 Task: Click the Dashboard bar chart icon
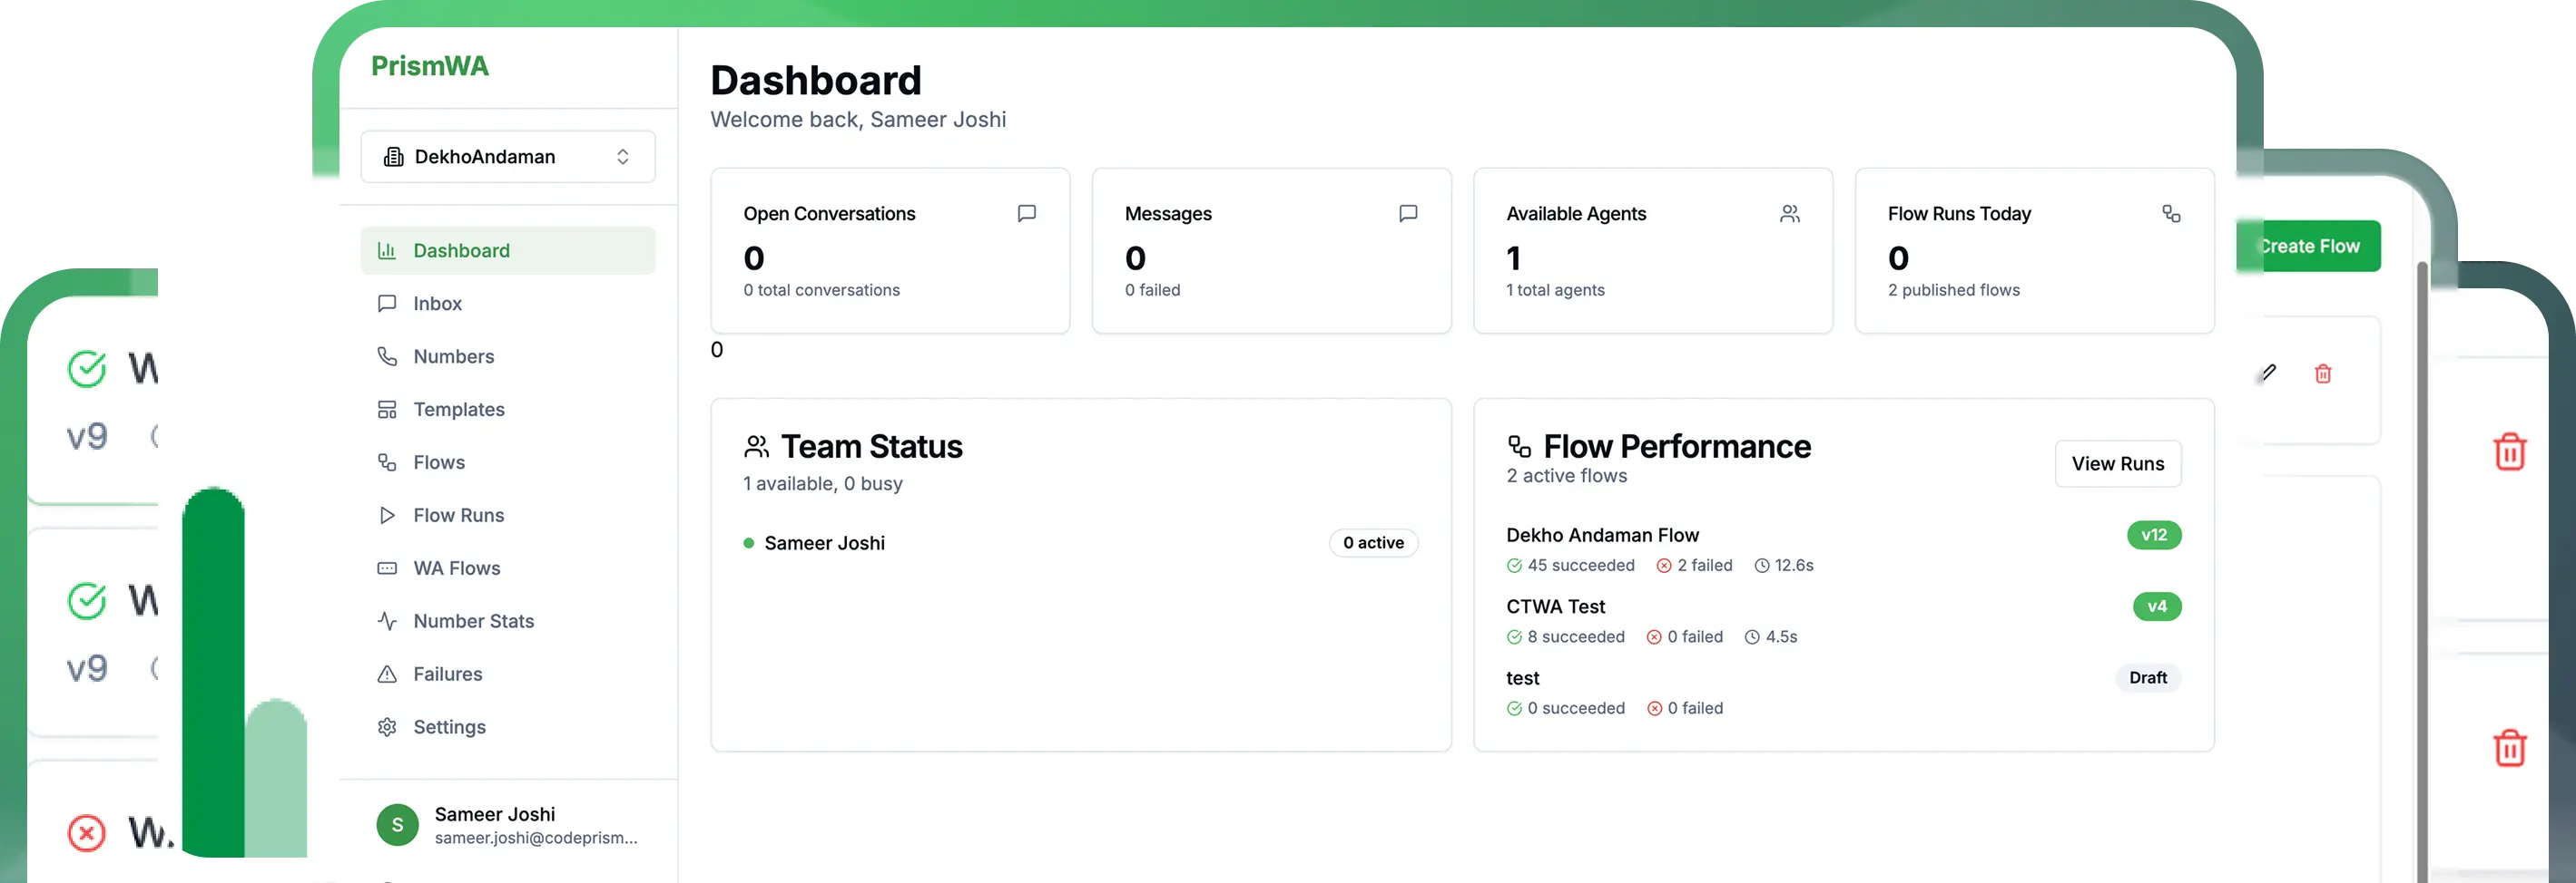click(x=387, y=251)
